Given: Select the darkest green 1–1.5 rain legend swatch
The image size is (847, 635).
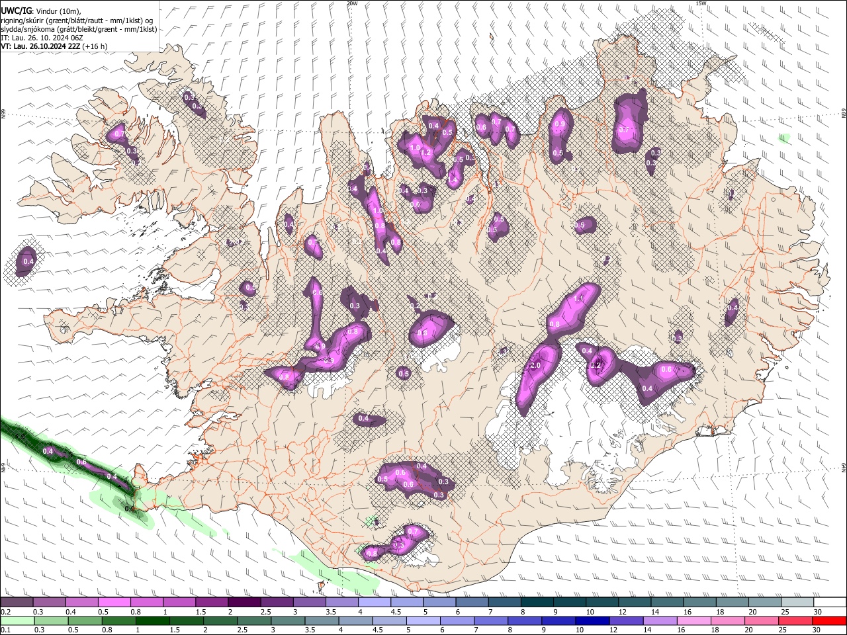Looking at the screenshot, I should [153, 620].
